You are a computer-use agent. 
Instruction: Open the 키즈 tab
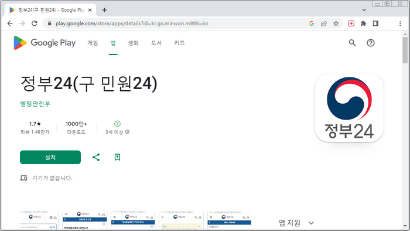coord(179,43)
